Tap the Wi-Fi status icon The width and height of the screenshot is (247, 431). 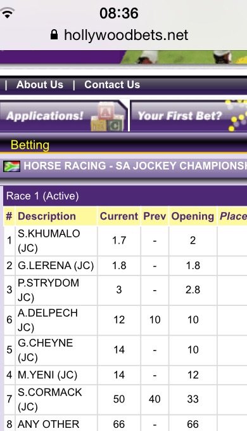pos(7,12)
